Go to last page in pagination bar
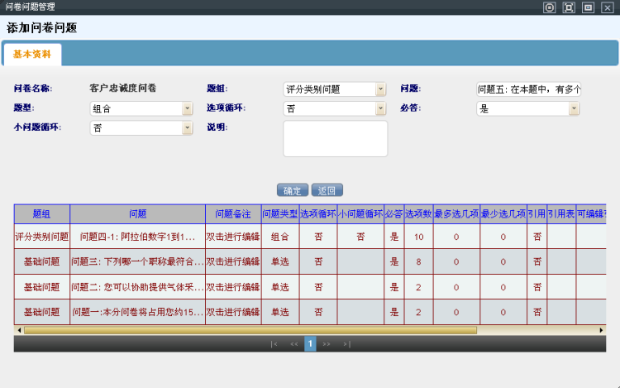The width and height of the screenshot is (620, 388). click(x=346, y=344)
